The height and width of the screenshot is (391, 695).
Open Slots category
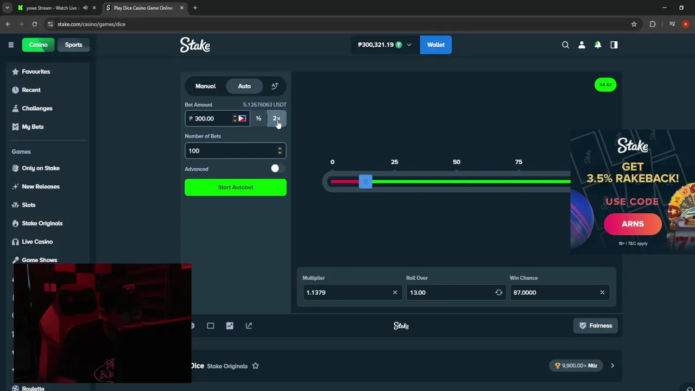pos(28,205)
